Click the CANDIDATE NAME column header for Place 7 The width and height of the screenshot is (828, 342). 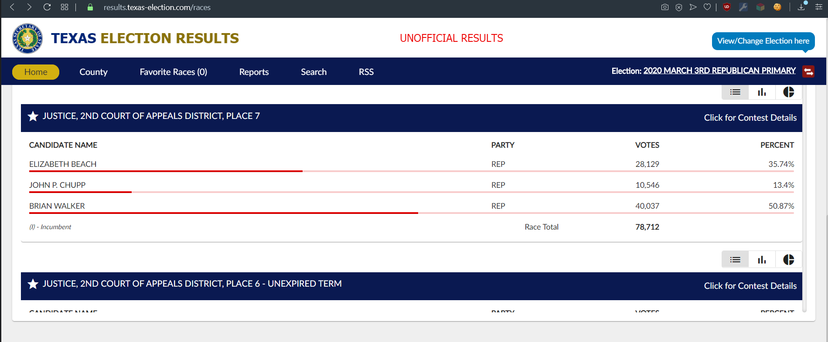[x=63, y=145]
